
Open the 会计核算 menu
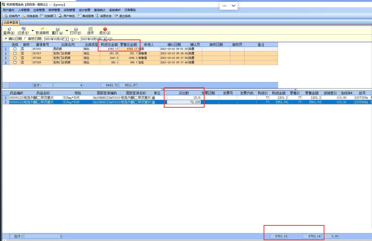tap(84, 10)
